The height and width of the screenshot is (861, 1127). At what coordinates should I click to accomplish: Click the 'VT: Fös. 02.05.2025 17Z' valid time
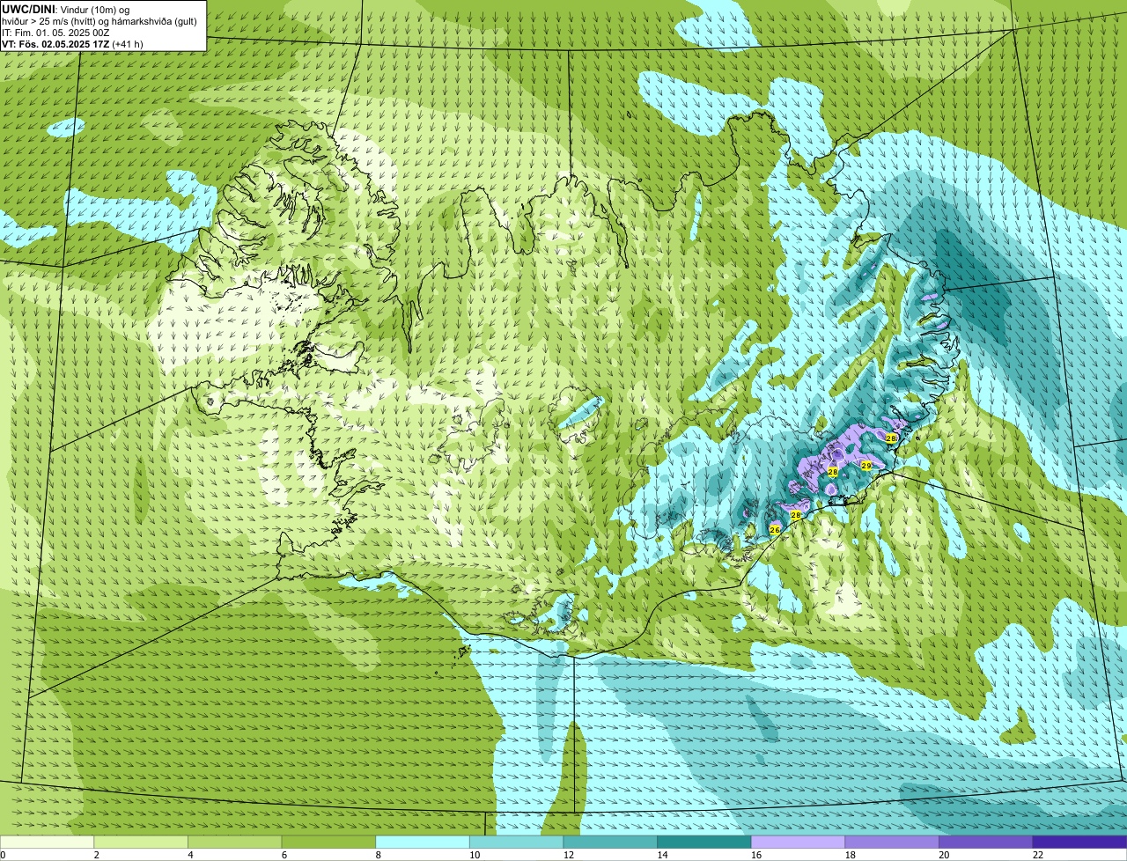click(55, 43)
